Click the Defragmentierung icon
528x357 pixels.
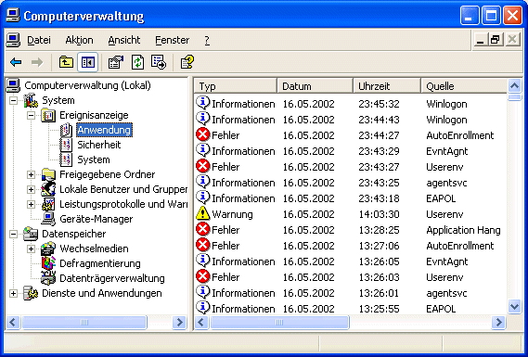(48, 263)
